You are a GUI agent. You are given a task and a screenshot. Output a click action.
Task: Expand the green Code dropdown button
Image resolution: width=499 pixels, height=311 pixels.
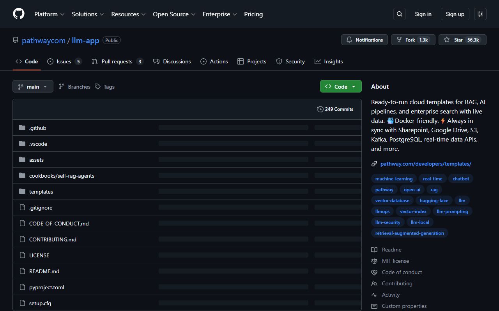tap(340, 87)
